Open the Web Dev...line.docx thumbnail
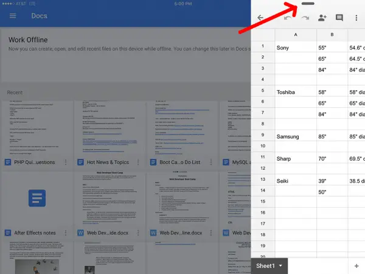The height and width of the screenshot is (274, 365). (182, 198)
